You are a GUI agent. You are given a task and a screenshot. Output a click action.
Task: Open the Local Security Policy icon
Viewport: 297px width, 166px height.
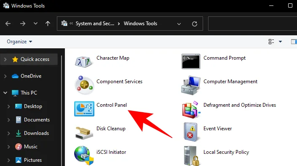pyautogui.click(x=191, y=156)
